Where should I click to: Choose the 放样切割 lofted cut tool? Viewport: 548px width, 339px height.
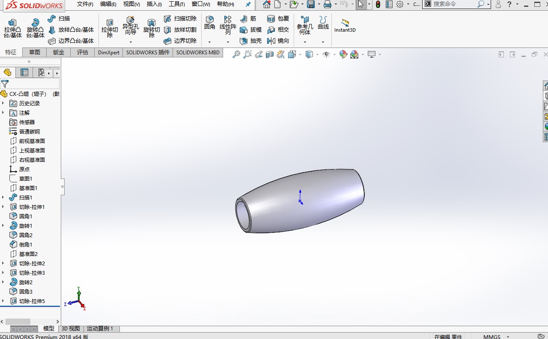pos(180,30)
